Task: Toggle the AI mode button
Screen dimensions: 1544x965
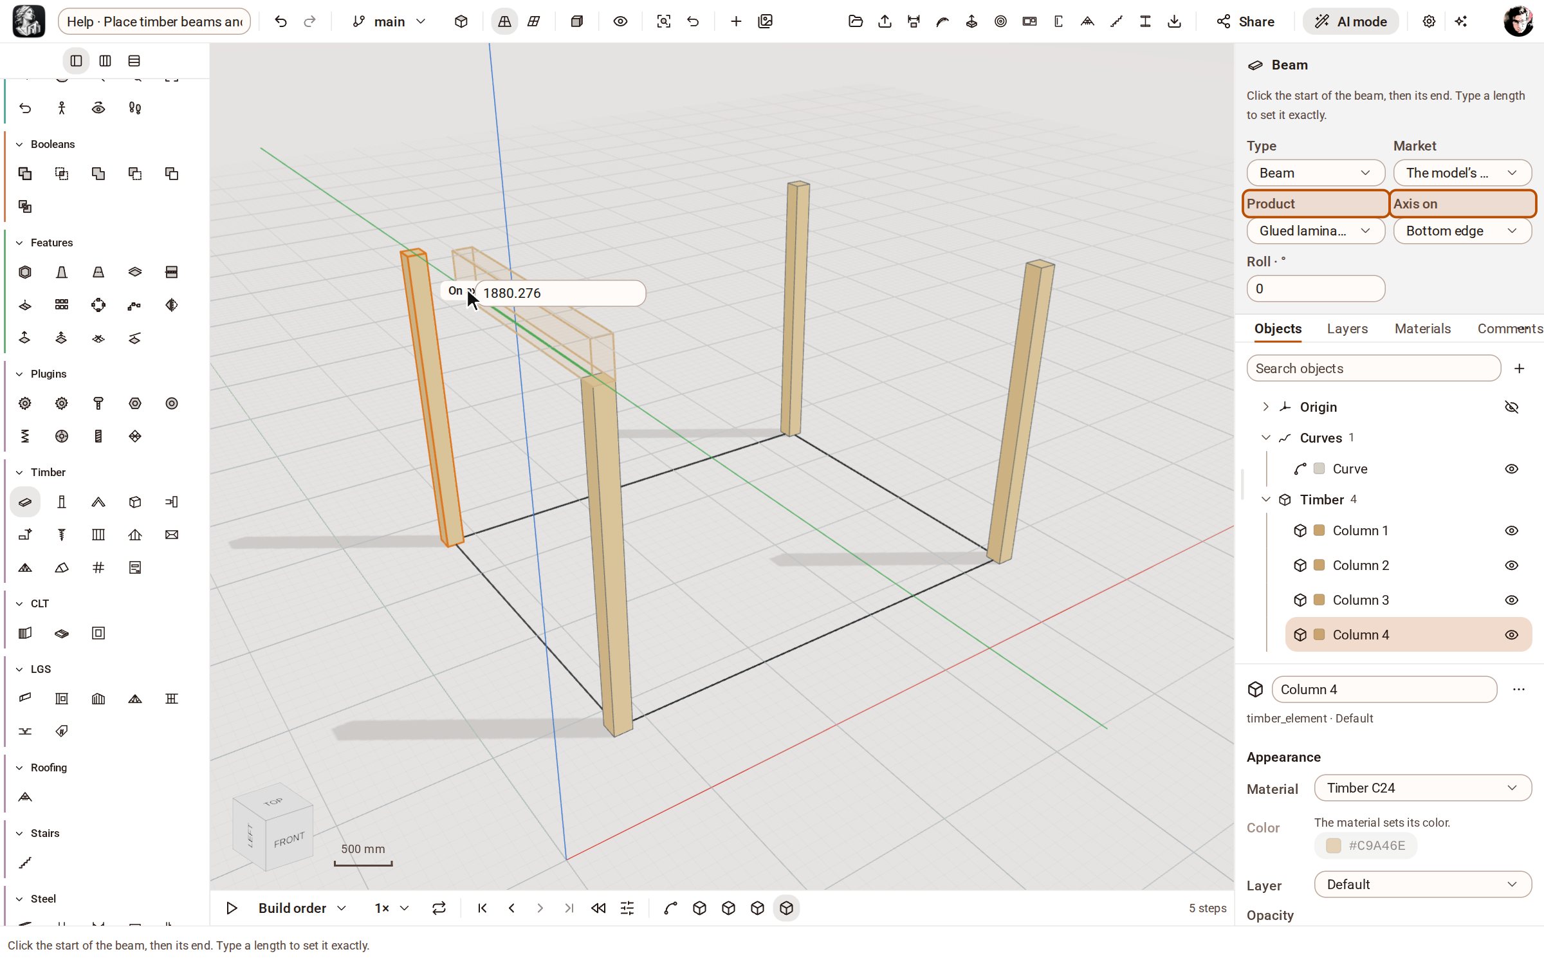Action: point(1350,21)
